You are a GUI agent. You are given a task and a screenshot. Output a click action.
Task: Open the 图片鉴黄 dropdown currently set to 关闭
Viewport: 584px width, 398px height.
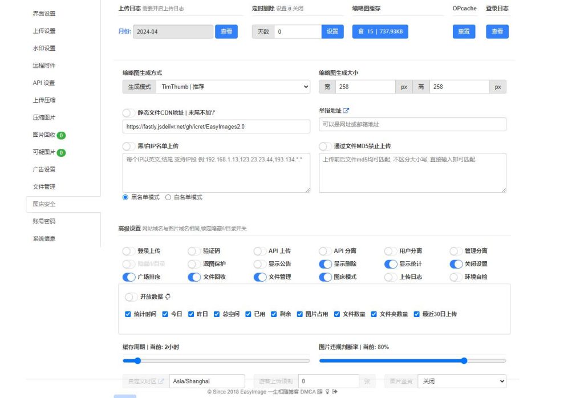pos(462,381)
